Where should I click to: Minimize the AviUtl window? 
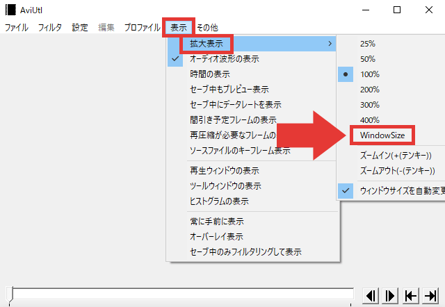[366, 10]
